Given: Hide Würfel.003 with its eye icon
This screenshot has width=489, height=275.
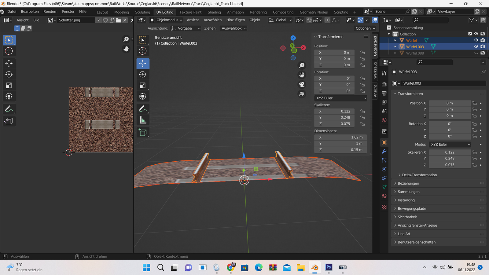Looking at the screenshot, I should tap(476, 46).
